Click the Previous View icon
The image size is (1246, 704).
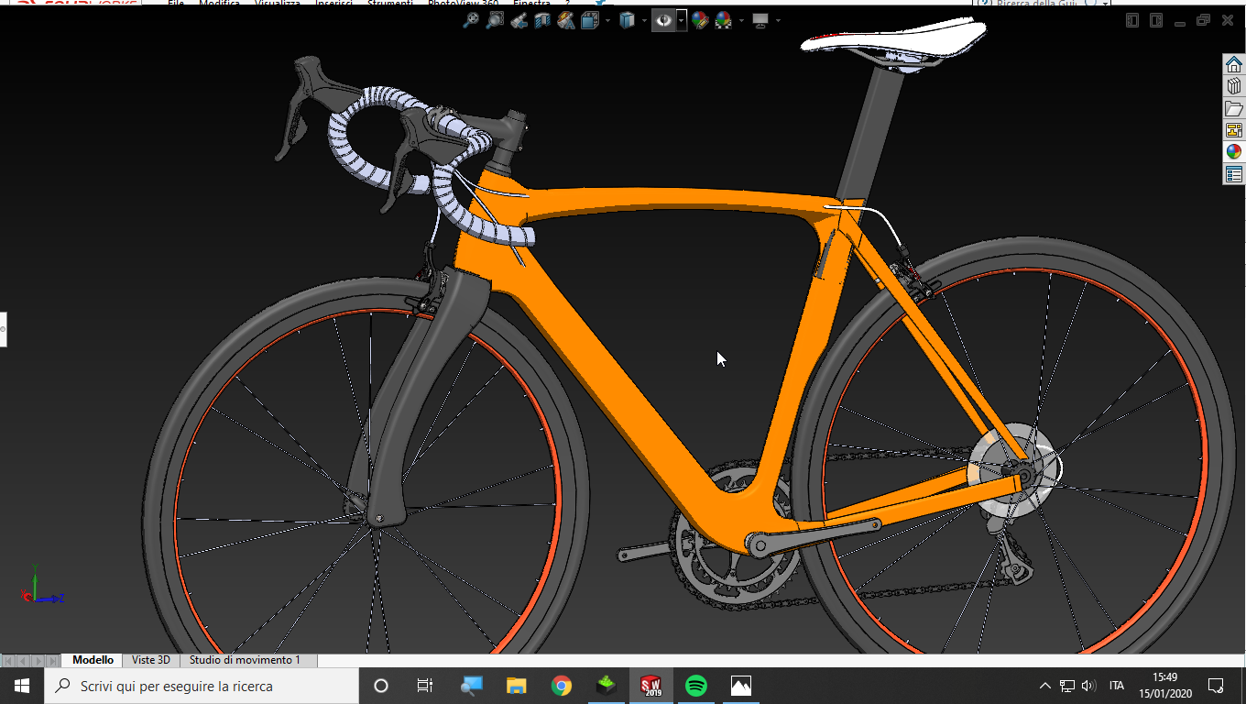point(519,20)
